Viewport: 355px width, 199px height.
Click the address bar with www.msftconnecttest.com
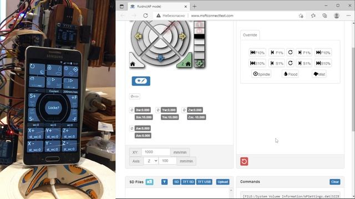[x=212, y=15]
